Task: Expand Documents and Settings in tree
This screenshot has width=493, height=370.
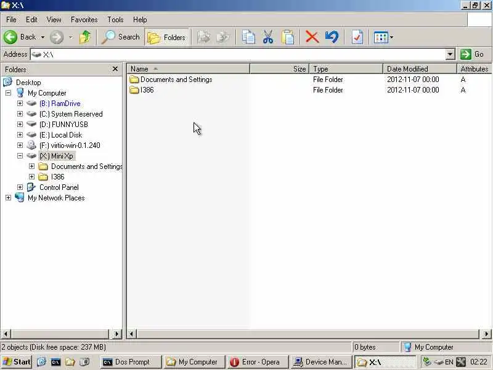Action: [31, 166]
